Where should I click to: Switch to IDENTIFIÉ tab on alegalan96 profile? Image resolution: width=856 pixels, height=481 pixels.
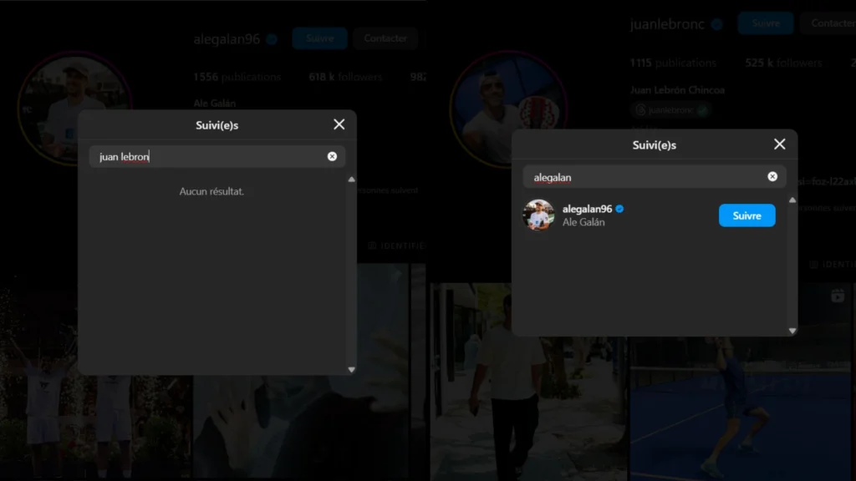click(x=397, y=246)
